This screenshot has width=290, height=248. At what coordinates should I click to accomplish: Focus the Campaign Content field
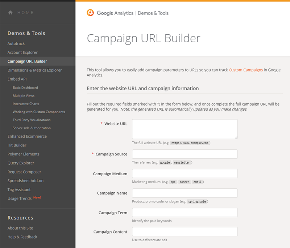[x=185, y=232]
